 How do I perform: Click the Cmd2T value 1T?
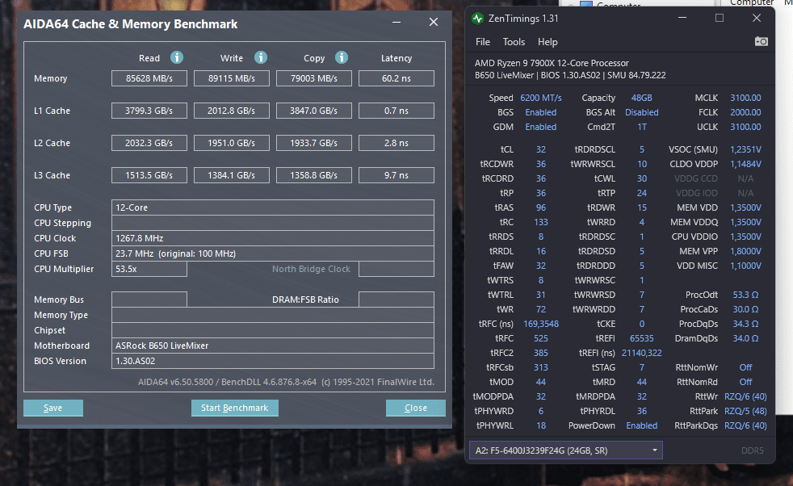pos(641,127)
